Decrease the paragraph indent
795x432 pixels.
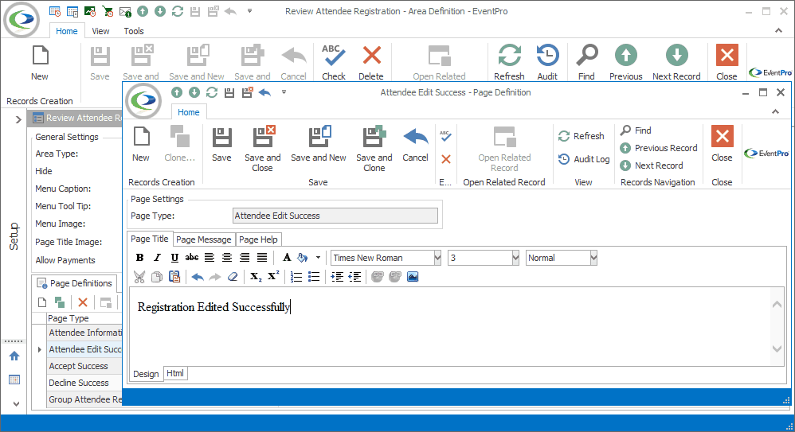tap(355, 277)
